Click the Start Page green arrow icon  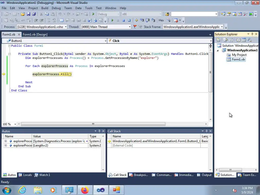[251, 14]
